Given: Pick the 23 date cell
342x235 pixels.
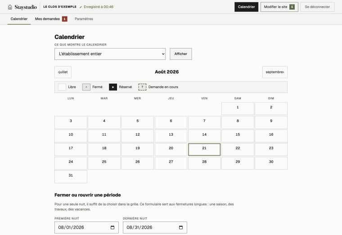Looking at the screenshot, I should 271,150.
